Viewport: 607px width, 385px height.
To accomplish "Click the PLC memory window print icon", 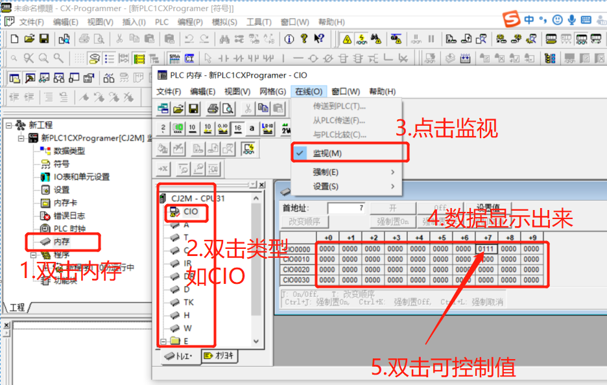I will 213,108.
